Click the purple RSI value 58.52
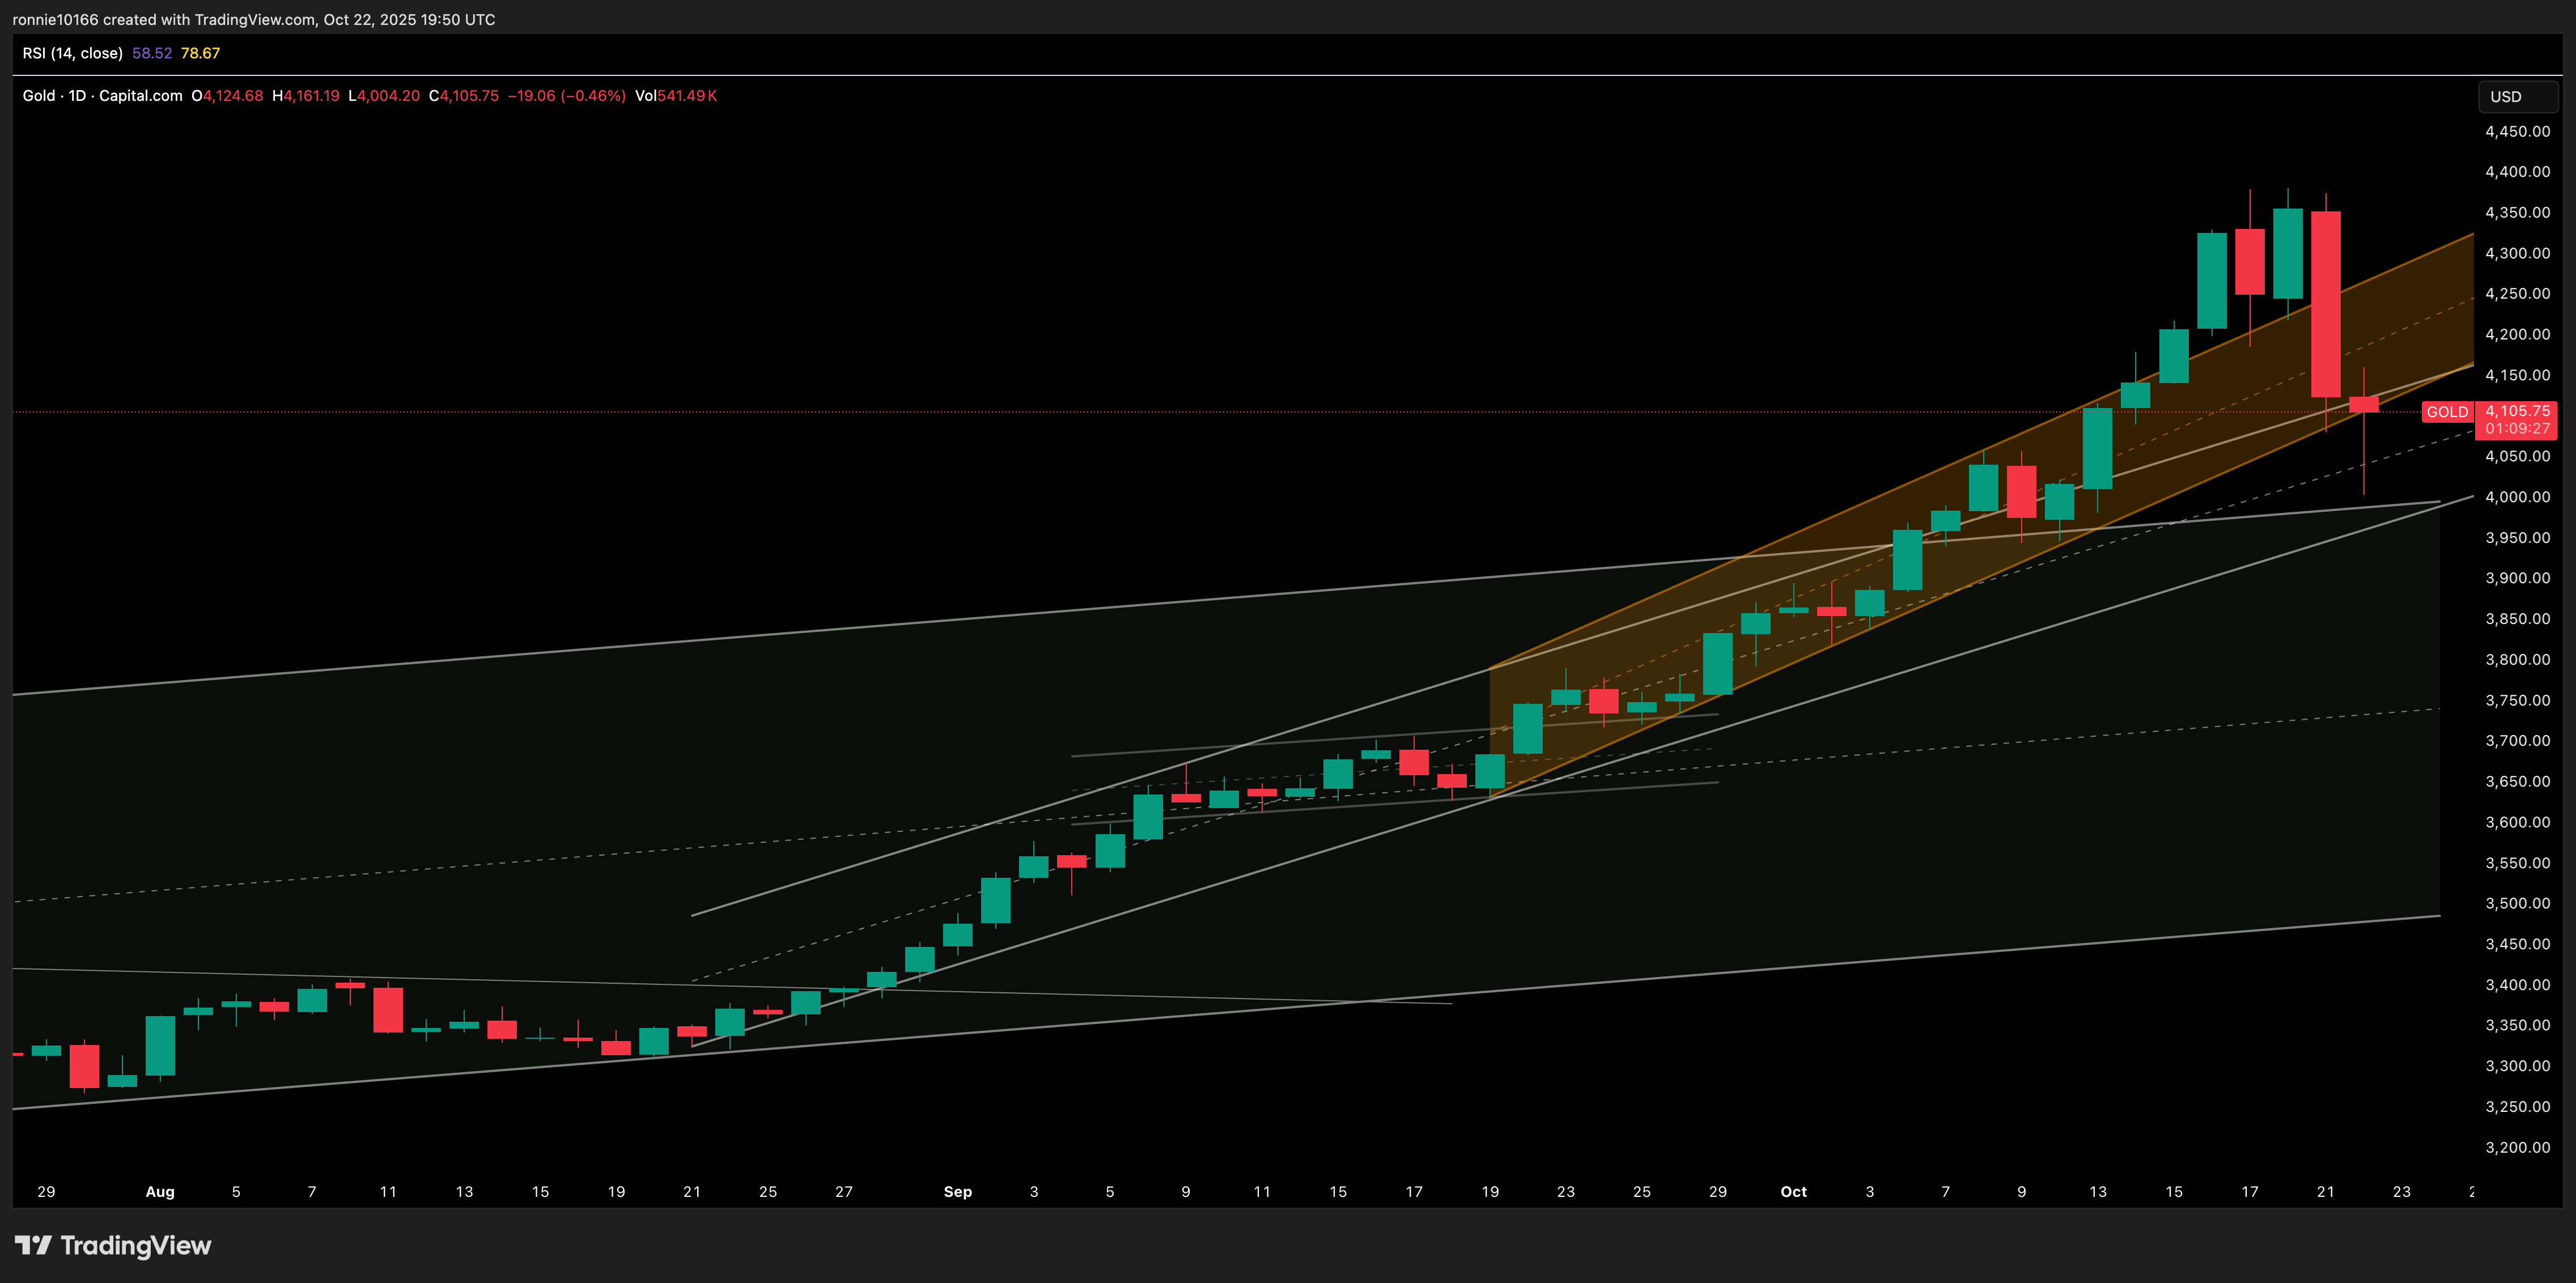This screenshot has height=1283, width=2576. (152, 53)
